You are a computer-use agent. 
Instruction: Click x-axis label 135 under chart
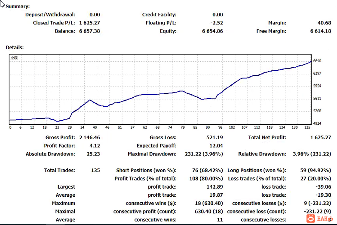(x=307, y=127)
